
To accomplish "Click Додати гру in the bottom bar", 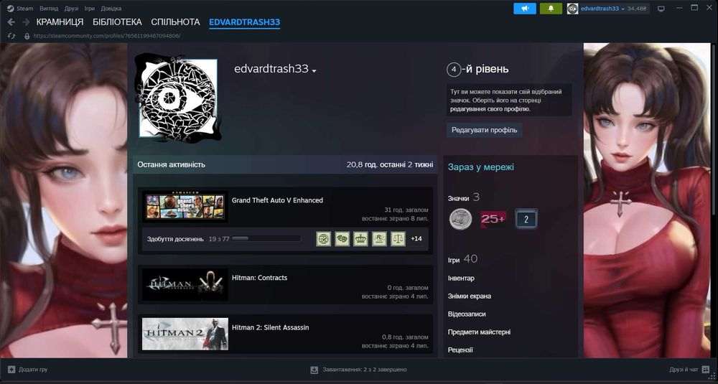I will [x=33, y=370].
